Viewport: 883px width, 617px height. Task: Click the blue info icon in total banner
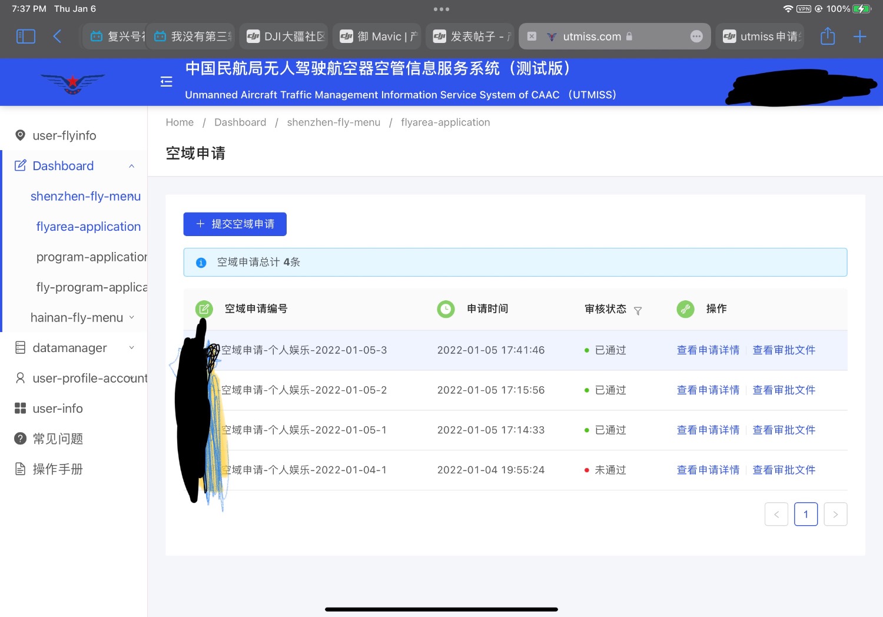point(201,263)
